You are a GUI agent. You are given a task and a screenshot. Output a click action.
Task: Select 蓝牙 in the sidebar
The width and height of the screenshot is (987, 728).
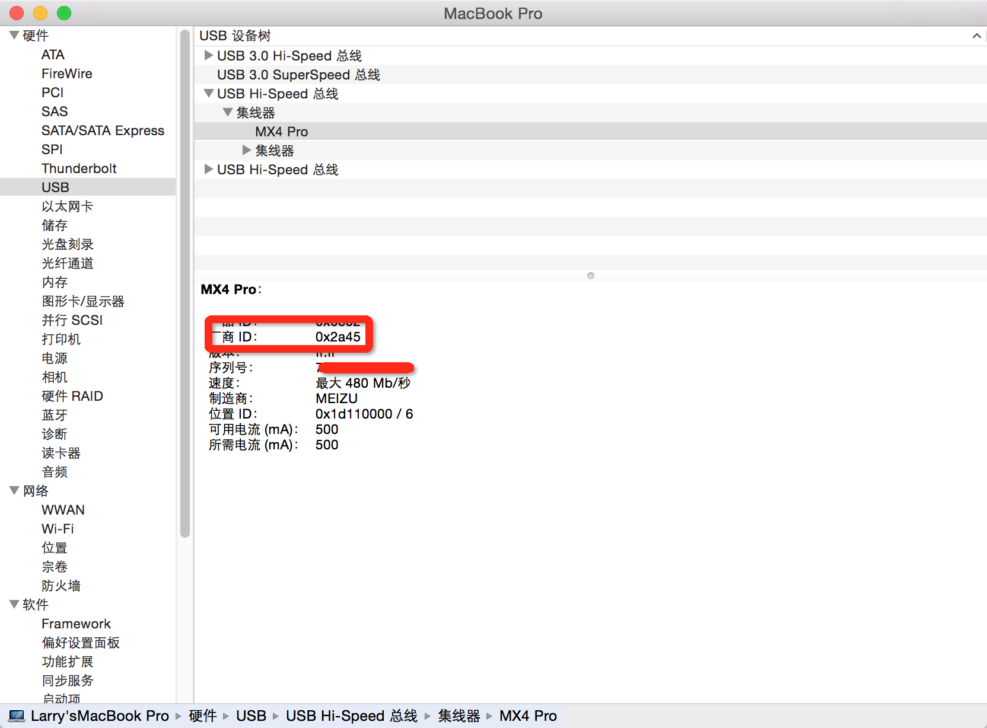(55, 415)
